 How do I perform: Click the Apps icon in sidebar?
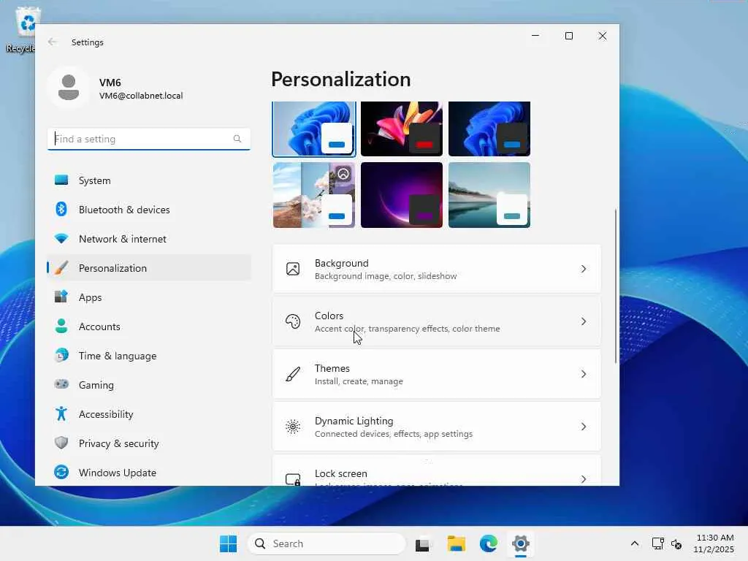tap(61, 297)
